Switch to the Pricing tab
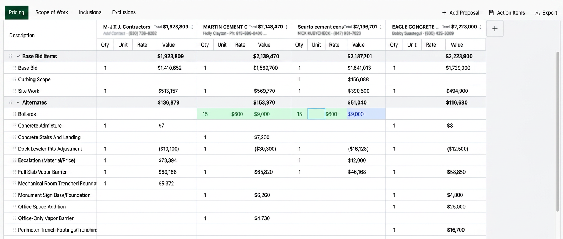This screenshot has height=239, width=563. point(17,12)
